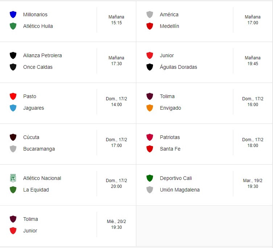
Task: Select Águilas Doradas team name
Action: 178,67
